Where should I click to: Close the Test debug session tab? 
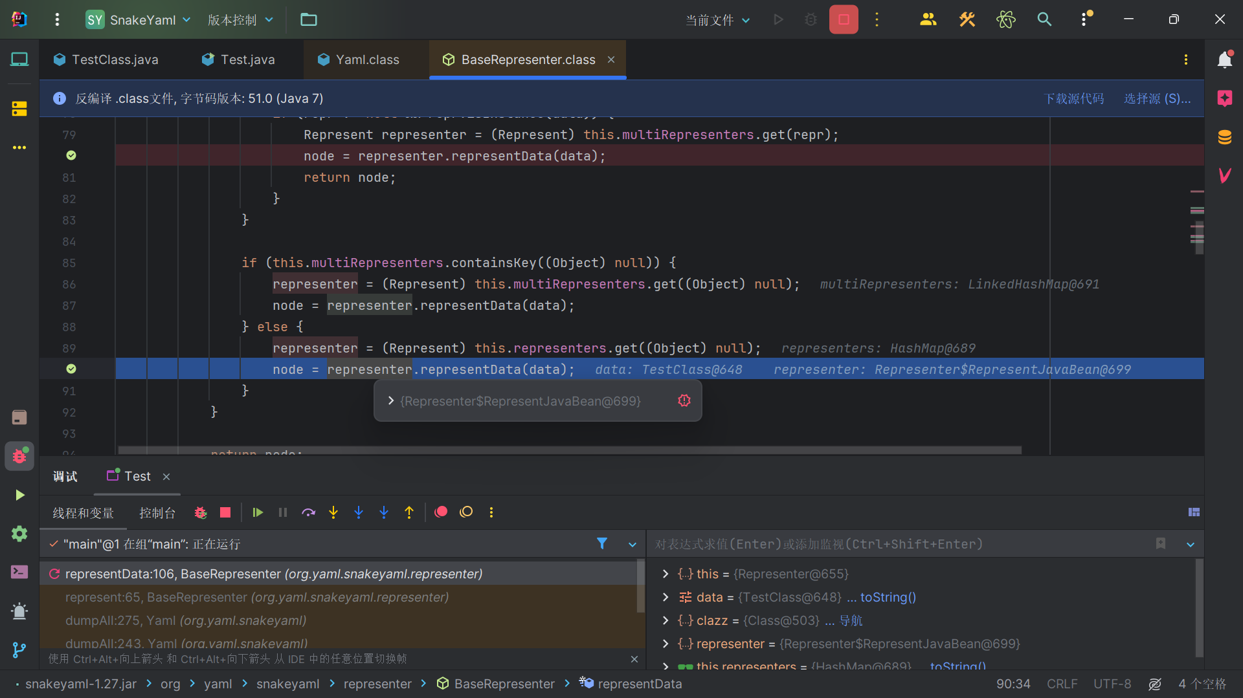coord(166,477)
